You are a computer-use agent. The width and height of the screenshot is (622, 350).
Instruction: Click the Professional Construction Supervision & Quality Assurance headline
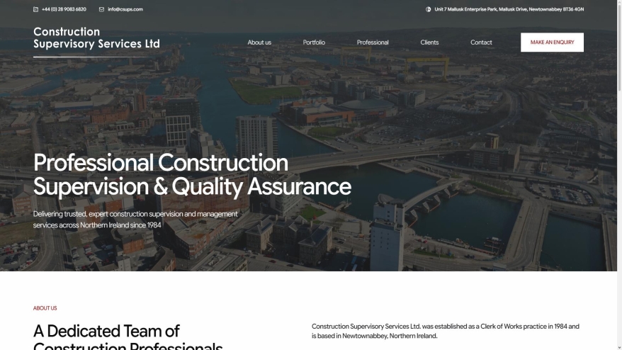(193, 174)
